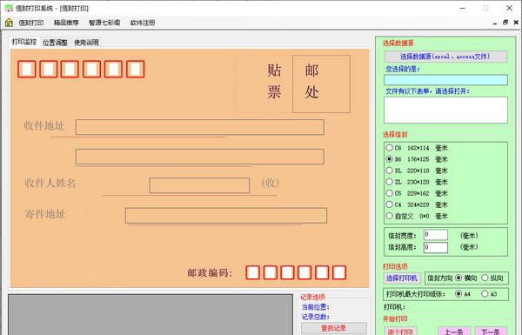Click the first 邮政编码 box at bottom
The width and height of the screenshot is (522, 335).
pyautogui.click(x=252, y=272)
